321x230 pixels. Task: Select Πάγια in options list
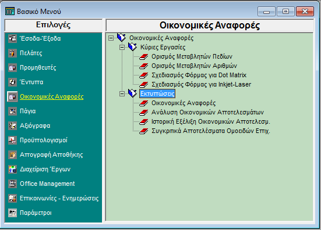coord(28,111)
